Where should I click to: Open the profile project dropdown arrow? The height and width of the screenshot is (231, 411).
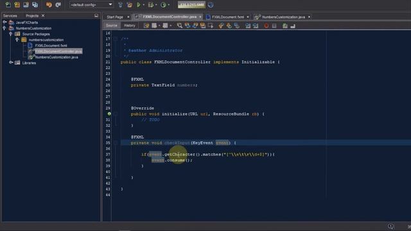[x=169, y=4]
